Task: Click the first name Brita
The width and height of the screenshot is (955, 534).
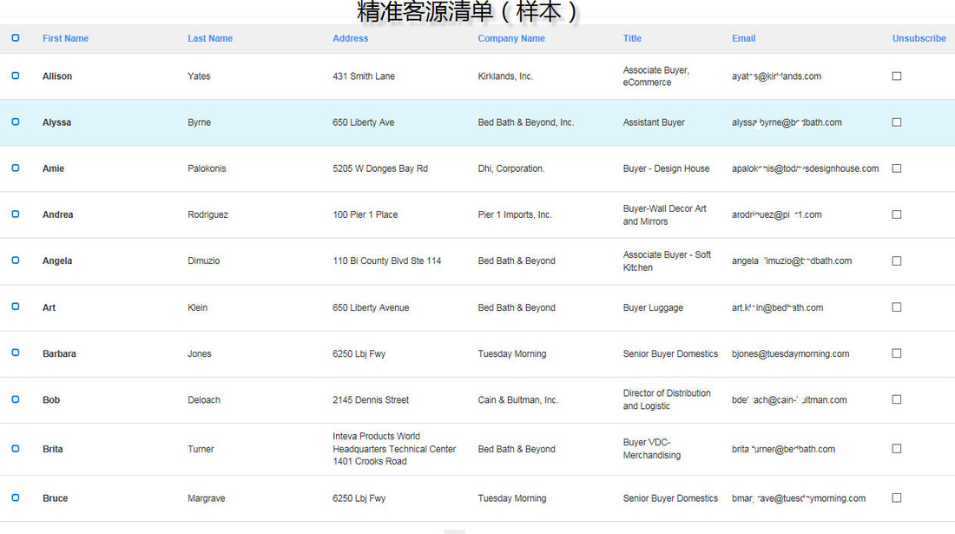Action: click(52, 449)
